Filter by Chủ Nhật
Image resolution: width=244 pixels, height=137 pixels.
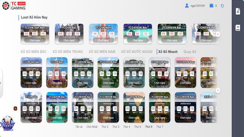click(92, 127)
